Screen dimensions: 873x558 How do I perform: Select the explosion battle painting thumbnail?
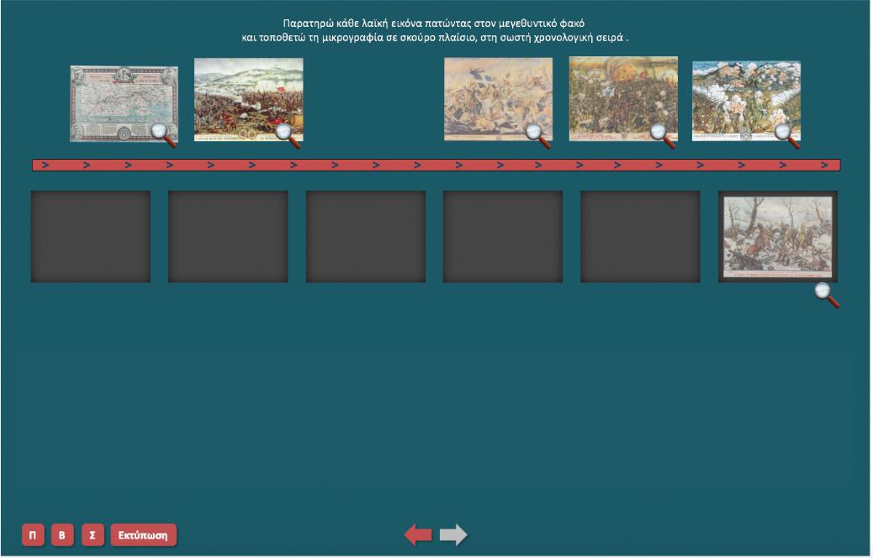click(x=623, y=98)
